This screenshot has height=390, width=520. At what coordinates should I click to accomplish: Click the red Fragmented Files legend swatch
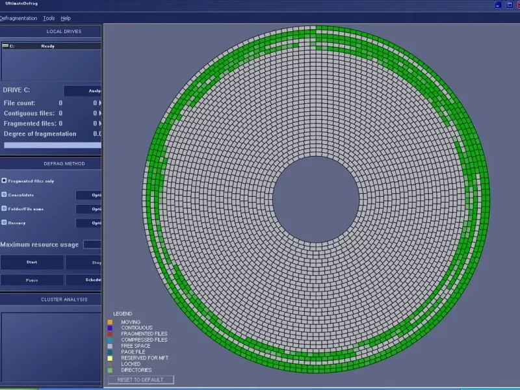click(x=110, y=334)
